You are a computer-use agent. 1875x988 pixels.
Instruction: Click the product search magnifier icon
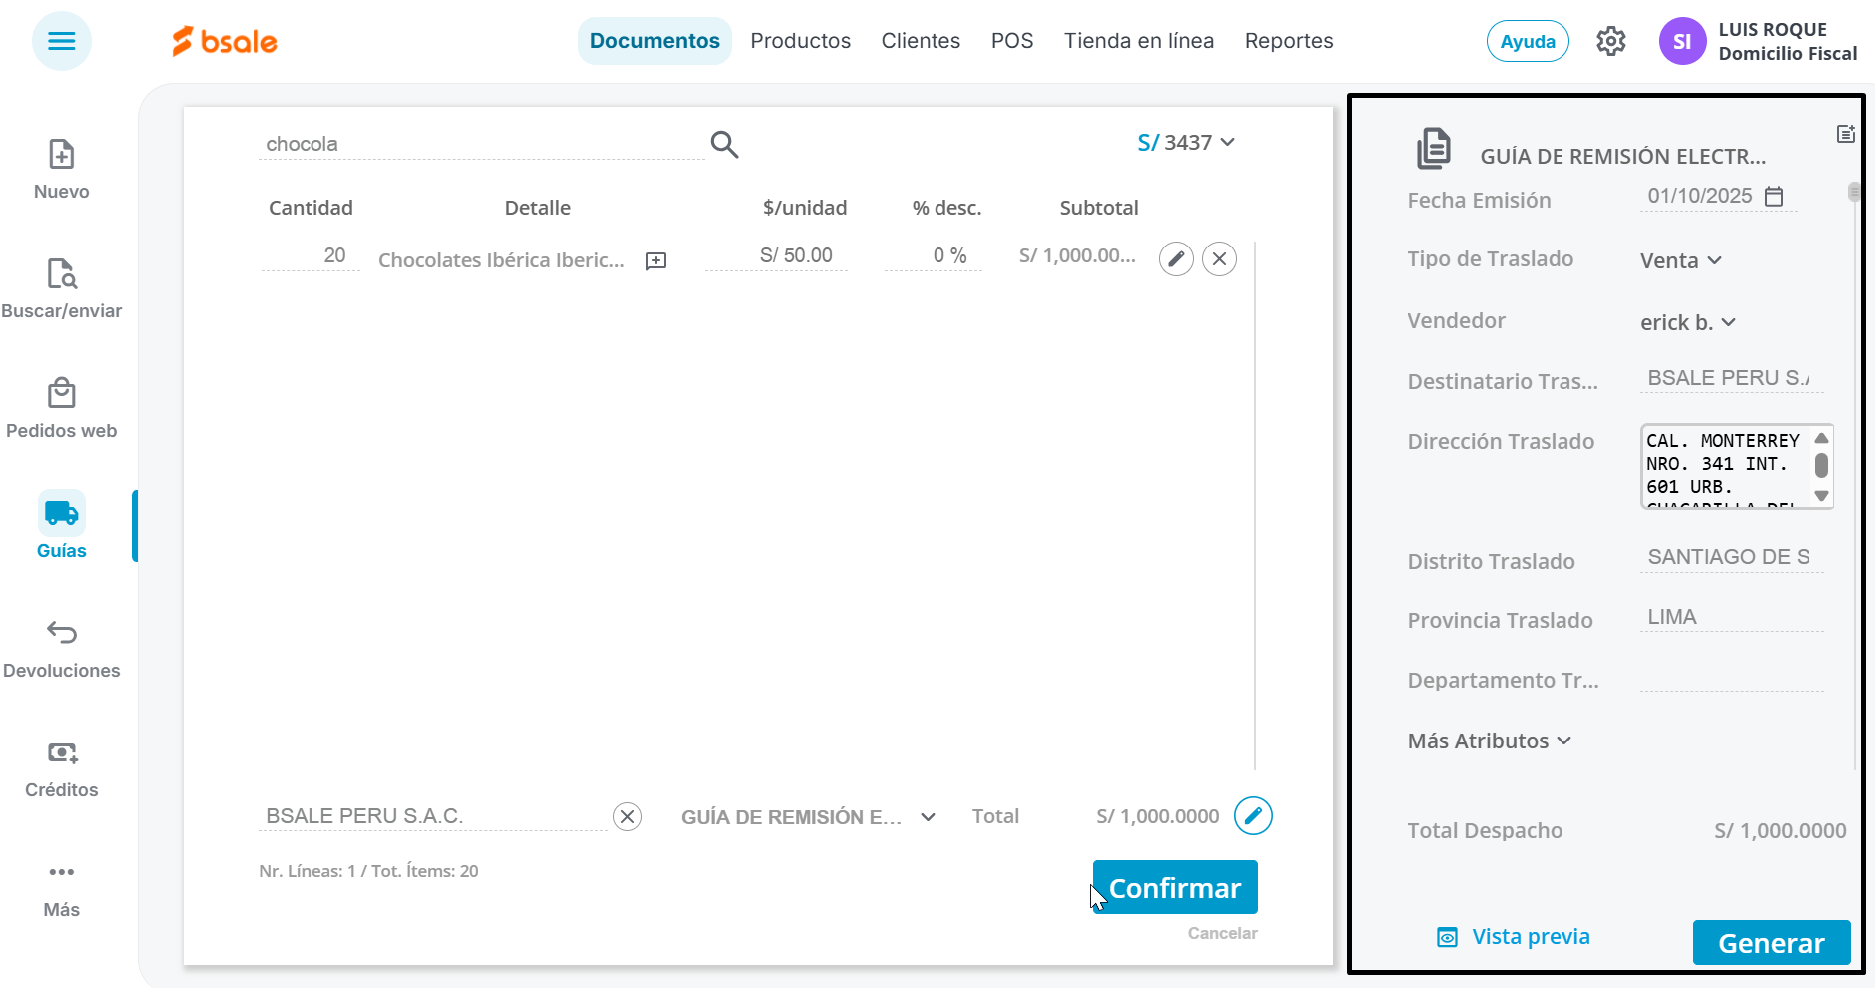point(724,145)
